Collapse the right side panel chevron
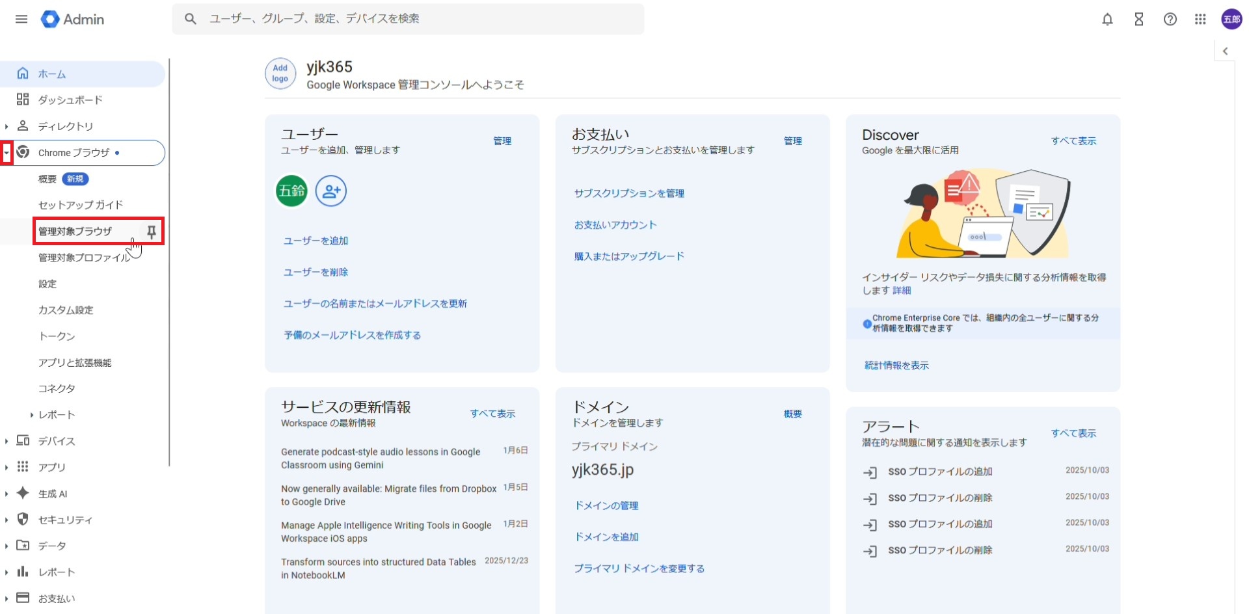1249x614 pixels. click(x=1225, y=51)
